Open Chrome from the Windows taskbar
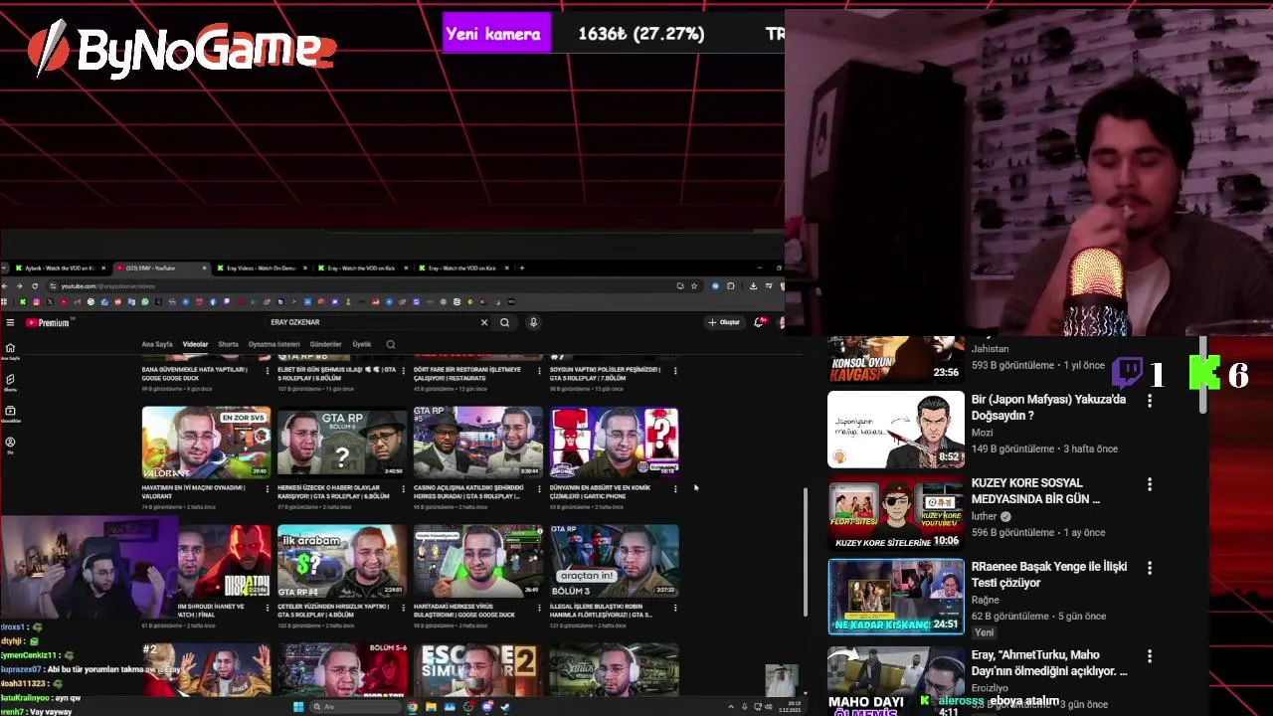Viewport: 1273px width, 716px height. tap(412, 707)
